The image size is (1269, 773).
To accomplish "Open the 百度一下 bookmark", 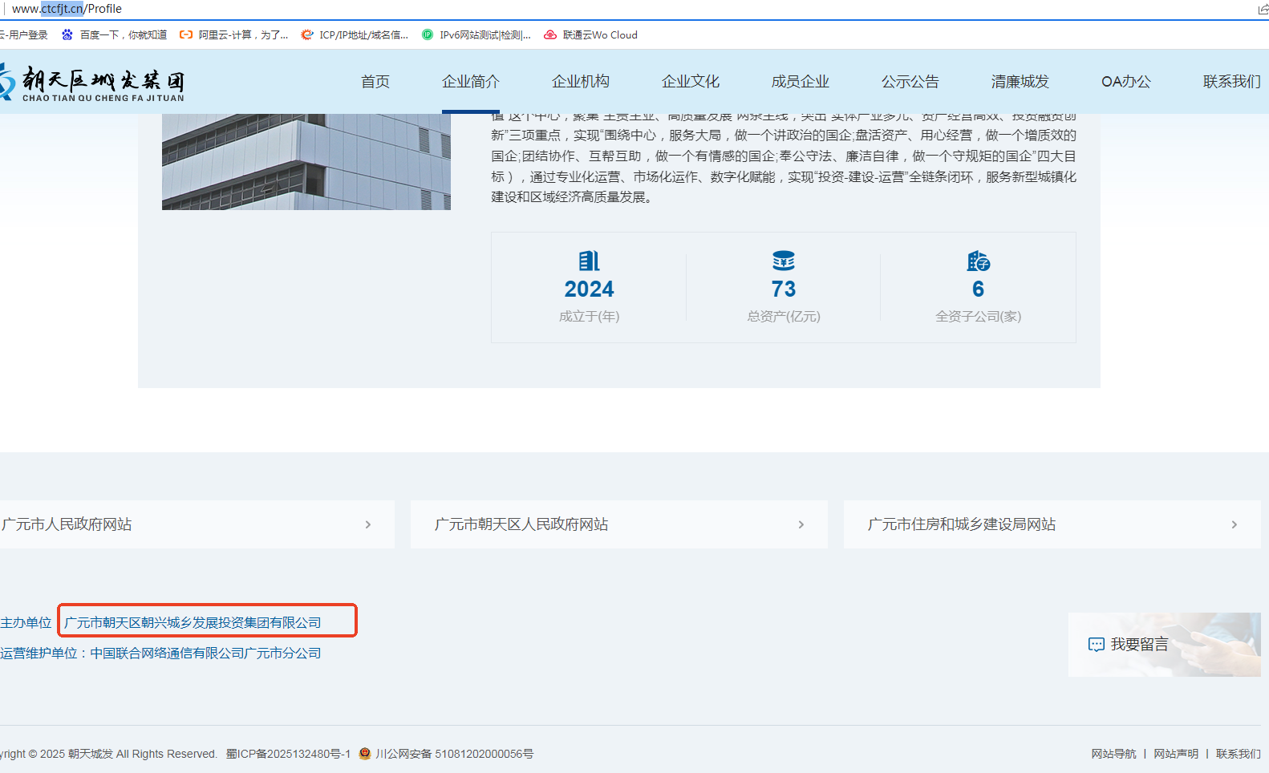I will point(115,35).
